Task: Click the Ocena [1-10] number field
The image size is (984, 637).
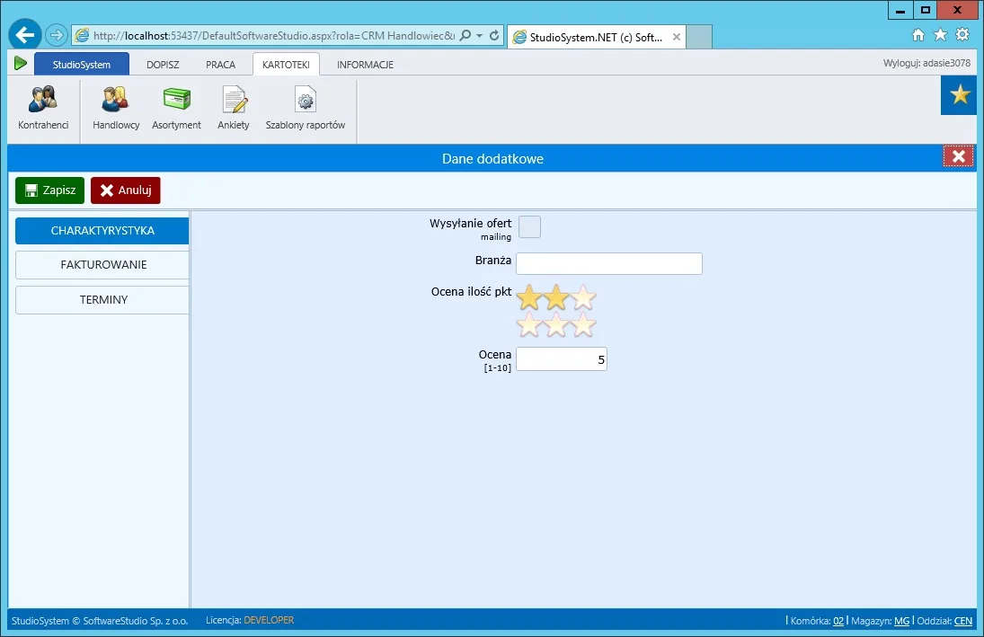Action: coord(562,359)
